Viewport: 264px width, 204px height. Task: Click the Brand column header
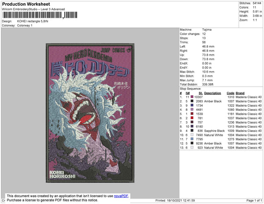coord(240,93)
